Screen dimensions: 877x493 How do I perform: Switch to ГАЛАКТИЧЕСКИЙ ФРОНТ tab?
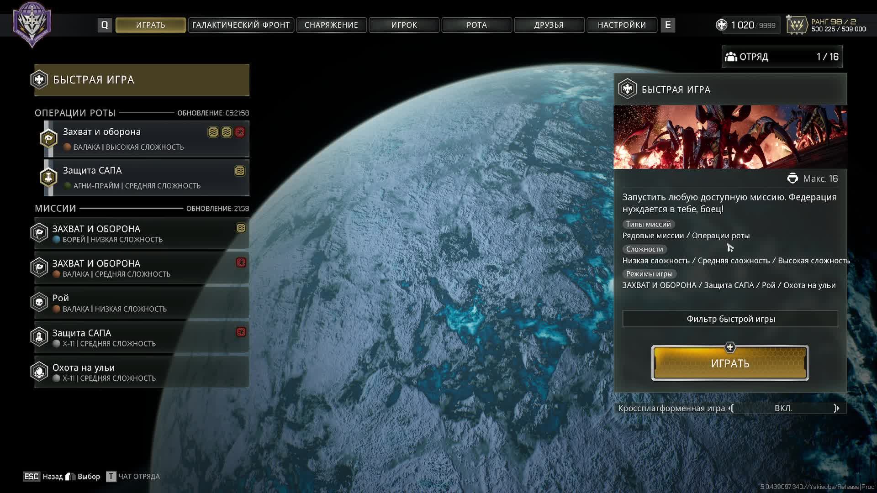pyautogui.click(x=241, y=25)
